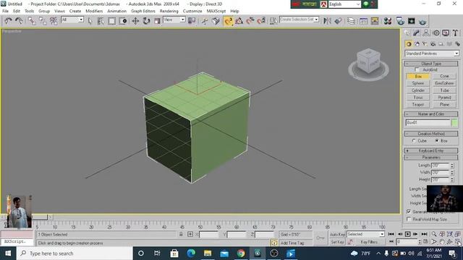
Task: Toggle the Set Key mode button
Action: point(337,242)
